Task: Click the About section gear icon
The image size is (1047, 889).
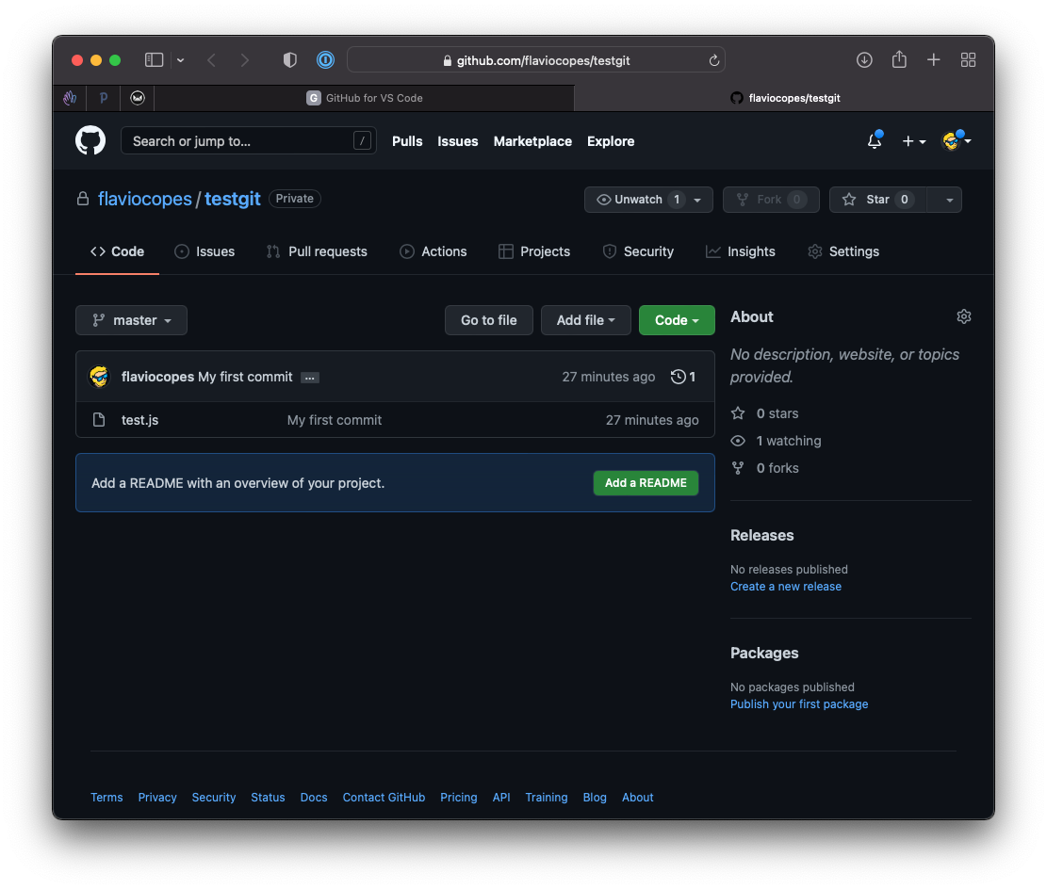Action: point(963,316)
